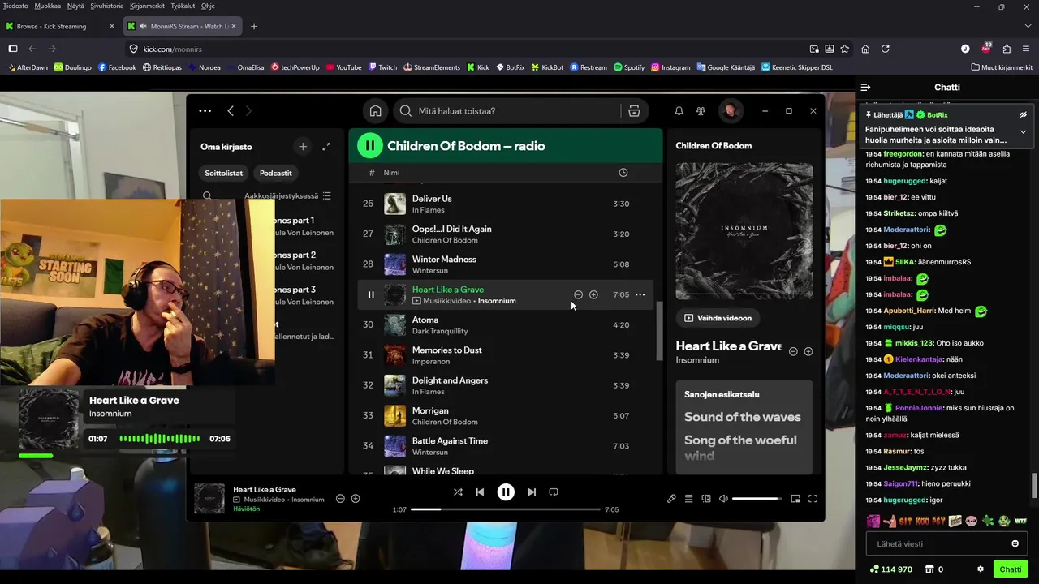Collapse Kick chat panel arrow icon
The width and height of the screenshot is (1039, 584).
point(865,87)
